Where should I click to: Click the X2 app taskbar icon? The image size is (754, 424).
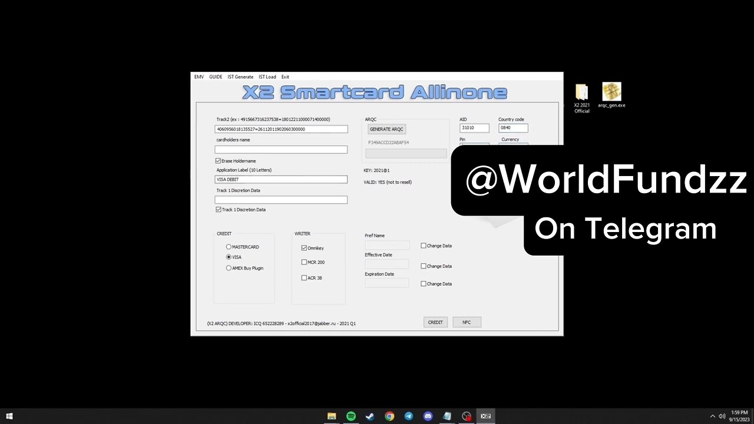(486, 416)
